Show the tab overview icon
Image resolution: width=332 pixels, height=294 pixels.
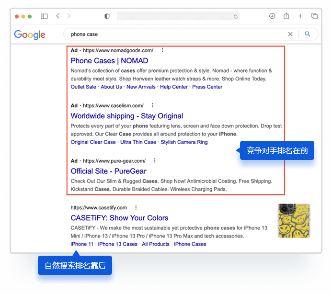coord(314,16)
